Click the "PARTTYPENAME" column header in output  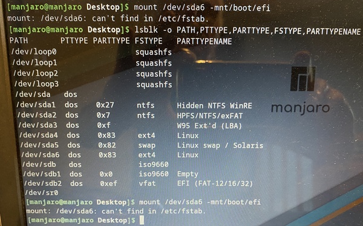204,41
